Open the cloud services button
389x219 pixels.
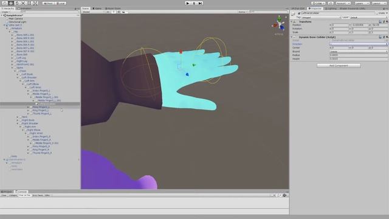pos(331,4)
